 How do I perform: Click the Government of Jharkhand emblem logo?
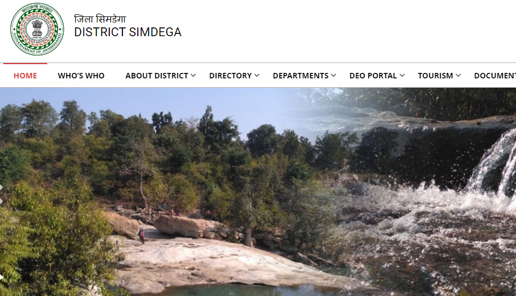point(37,29)
